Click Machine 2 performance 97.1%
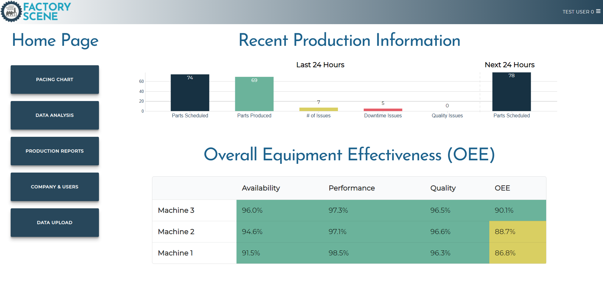603x299 pixels. pyautogui.click(x=338, y=232)
